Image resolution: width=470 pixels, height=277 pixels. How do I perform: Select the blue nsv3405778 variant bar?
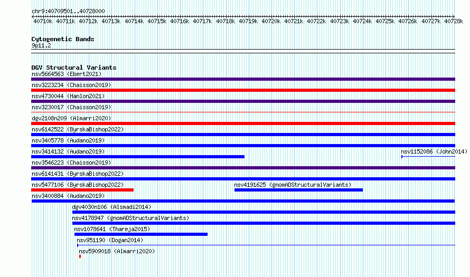pyautogui.click(x=243, y=146)
